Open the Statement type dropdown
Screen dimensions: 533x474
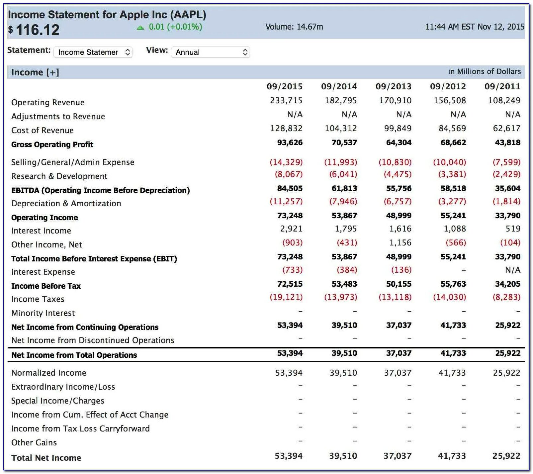tap(93, 52)
